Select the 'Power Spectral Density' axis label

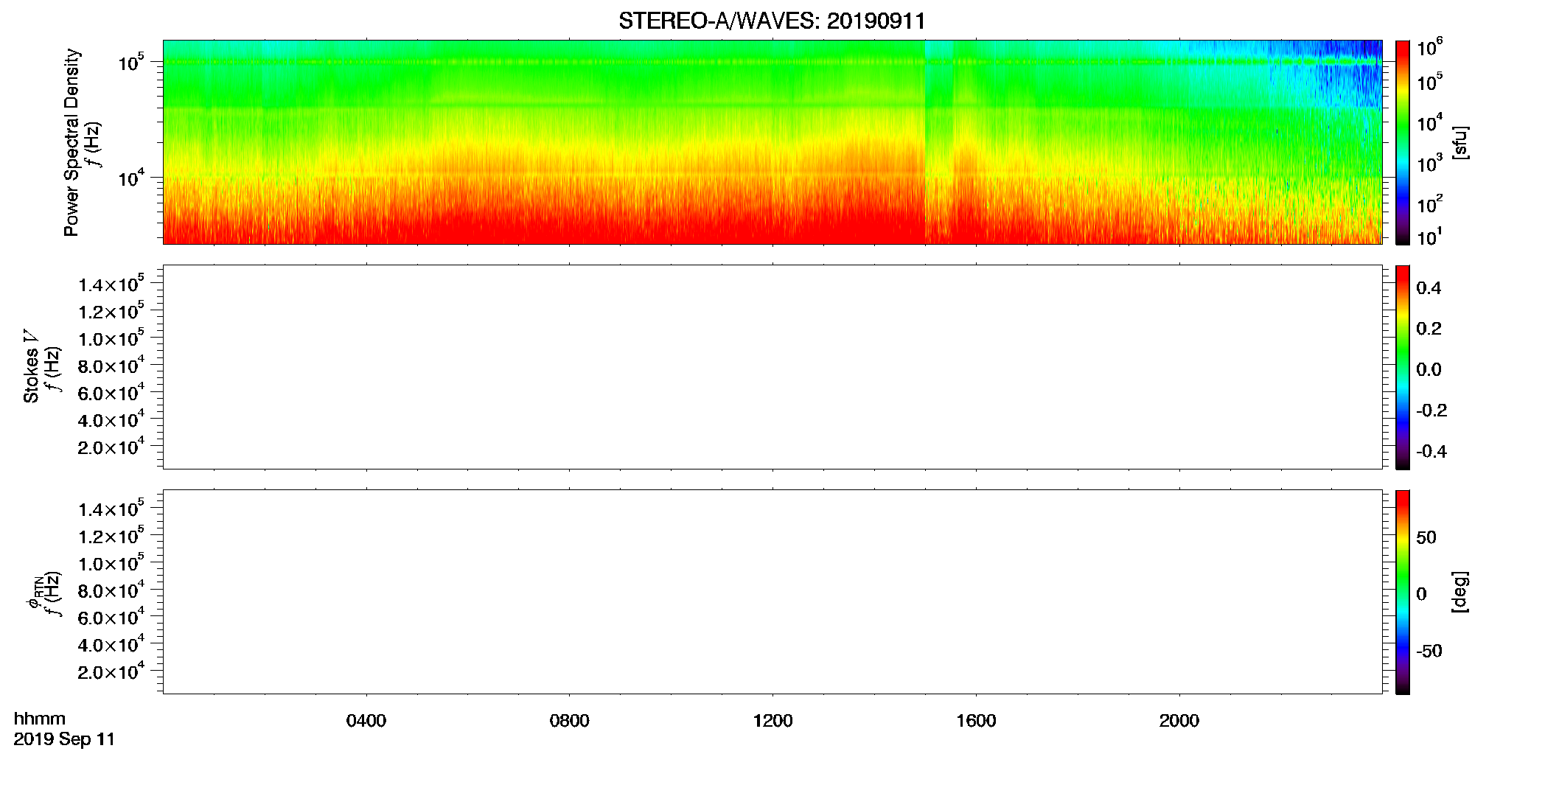pos(72,142)
